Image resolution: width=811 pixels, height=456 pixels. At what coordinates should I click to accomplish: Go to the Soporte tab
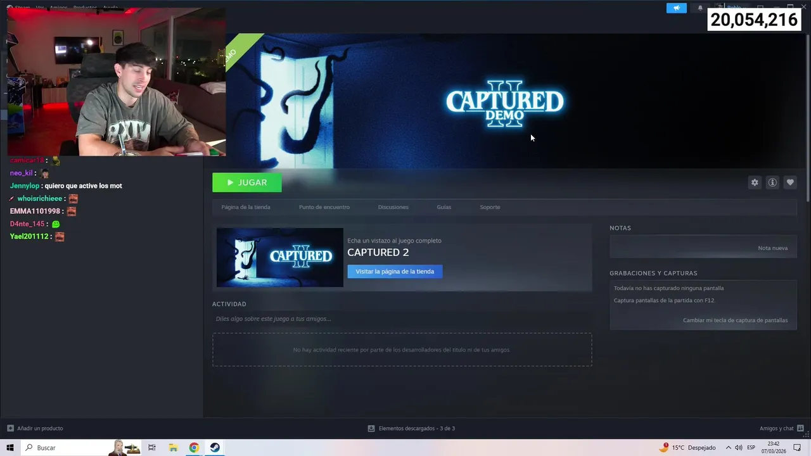(490, 207)
